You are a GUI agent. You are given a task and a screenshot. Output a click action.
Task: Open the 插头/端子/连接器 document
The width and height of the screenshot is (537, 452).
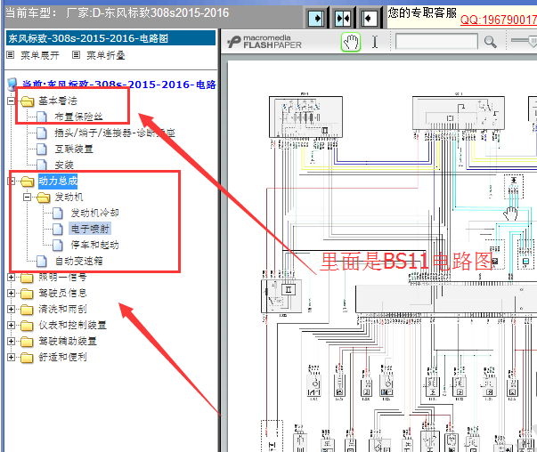click(115, 133)
